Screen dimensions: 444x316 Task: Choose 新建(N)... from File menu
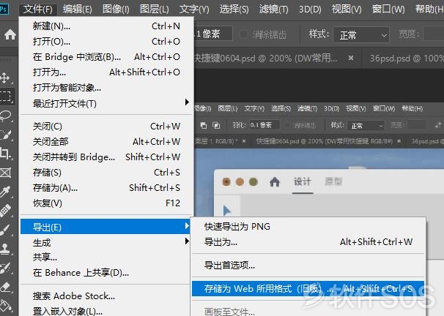pyautogui.click(x=106, y=26)
